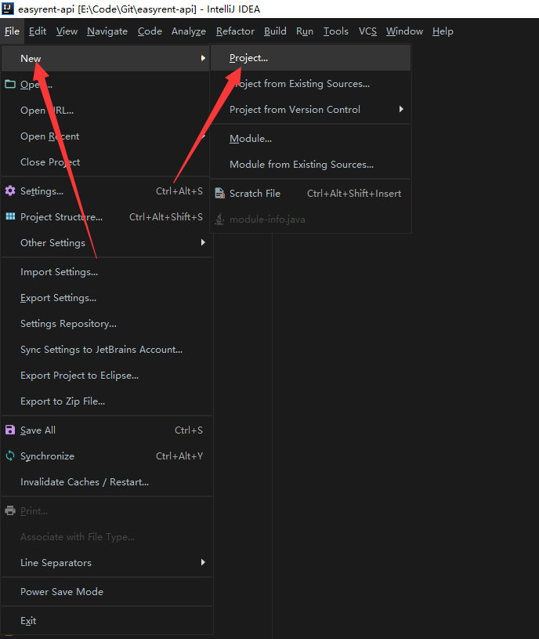Click the Project Structure grid icon
Image resolution: width=539 pixels, height=639 pixels.
click(x=10, y=216)
